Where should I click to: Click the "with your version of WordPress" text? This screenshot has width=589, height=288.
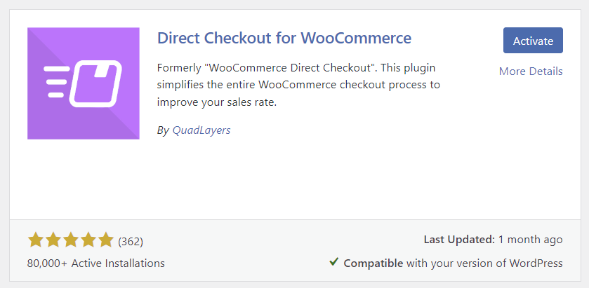click(x=484, y=263)
